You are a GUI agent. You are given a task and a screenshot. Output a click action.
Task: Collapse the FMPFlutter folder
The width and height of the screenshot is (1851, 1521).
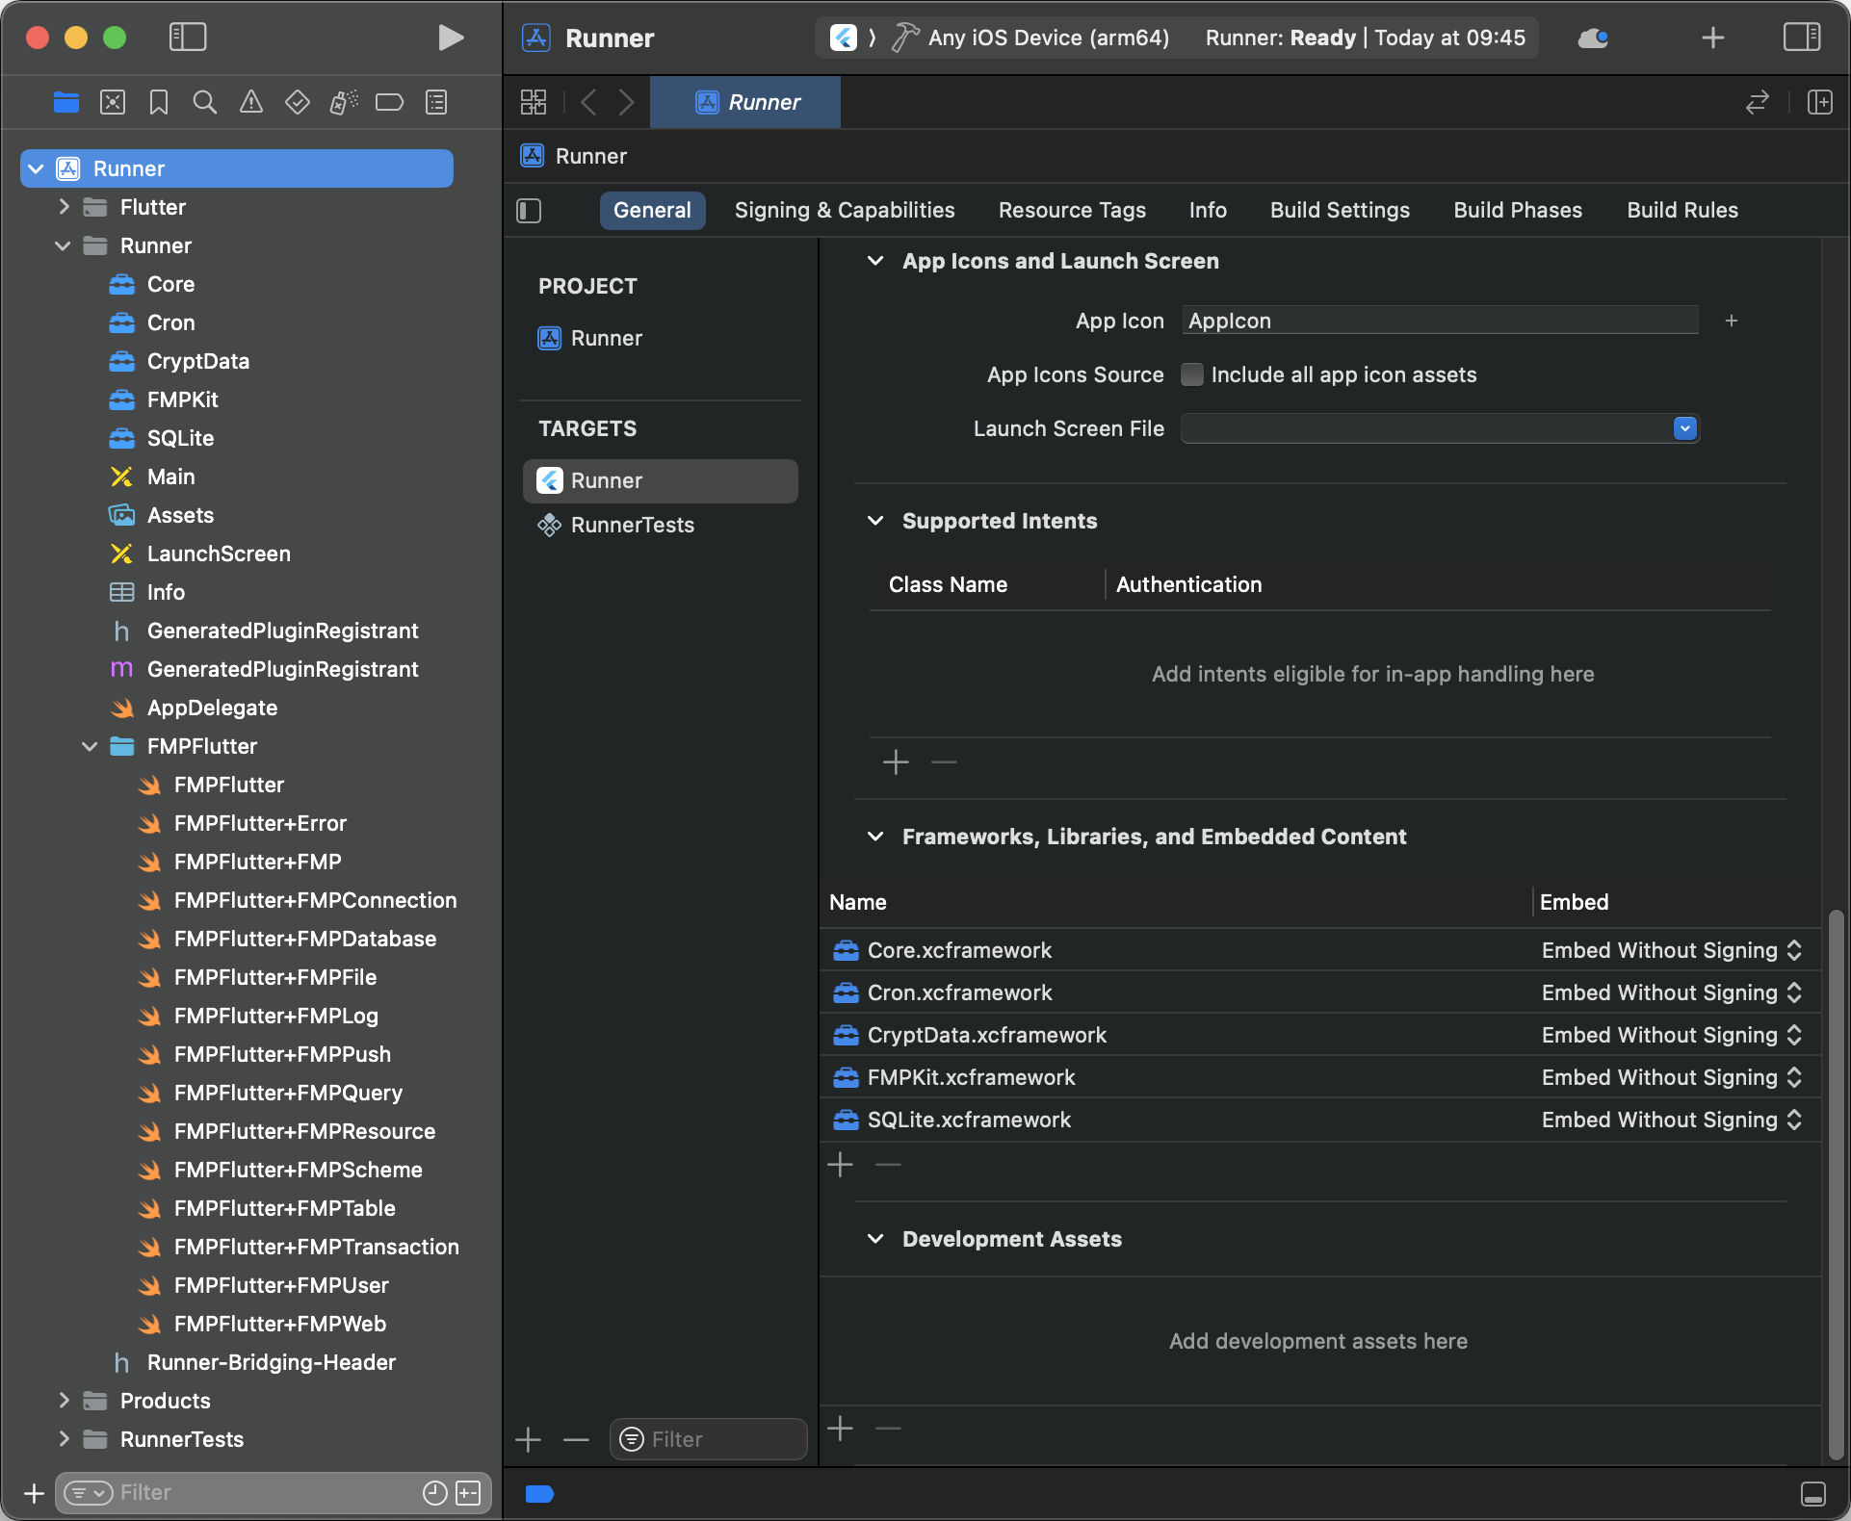[x=90, y=746]
